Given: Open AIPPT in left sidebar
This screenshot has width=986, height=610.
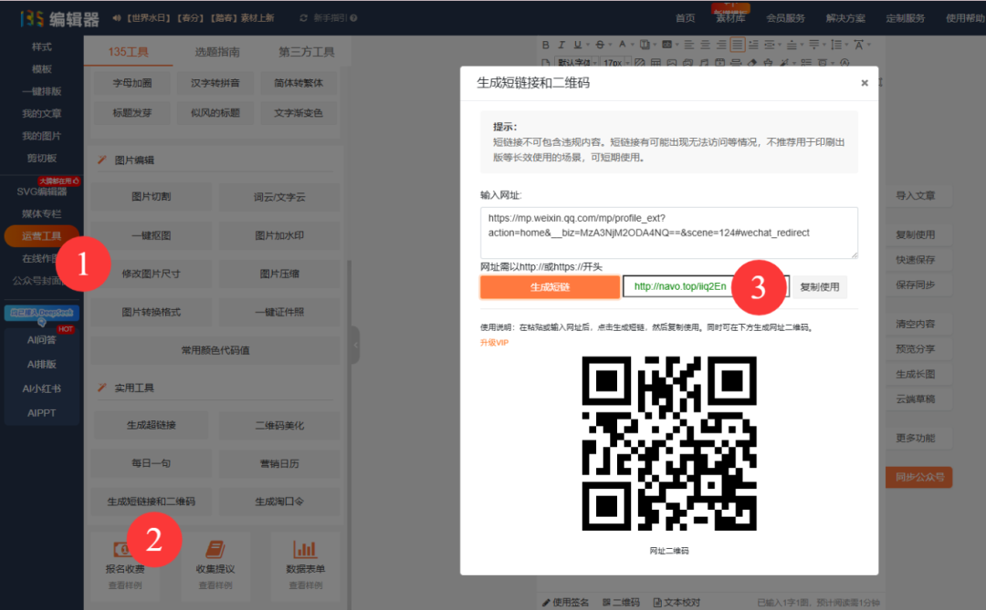Looking at the screenshot, I should point(41,413).
